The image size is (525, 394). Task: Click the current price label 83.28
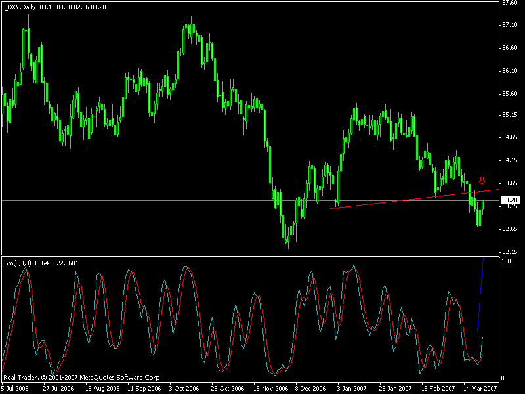click(509, 200)
